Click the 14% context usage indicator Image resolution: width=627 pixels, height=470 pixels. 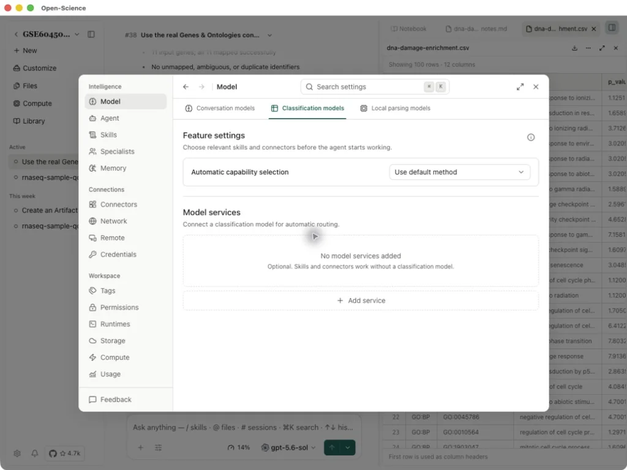tap(239, 447)
